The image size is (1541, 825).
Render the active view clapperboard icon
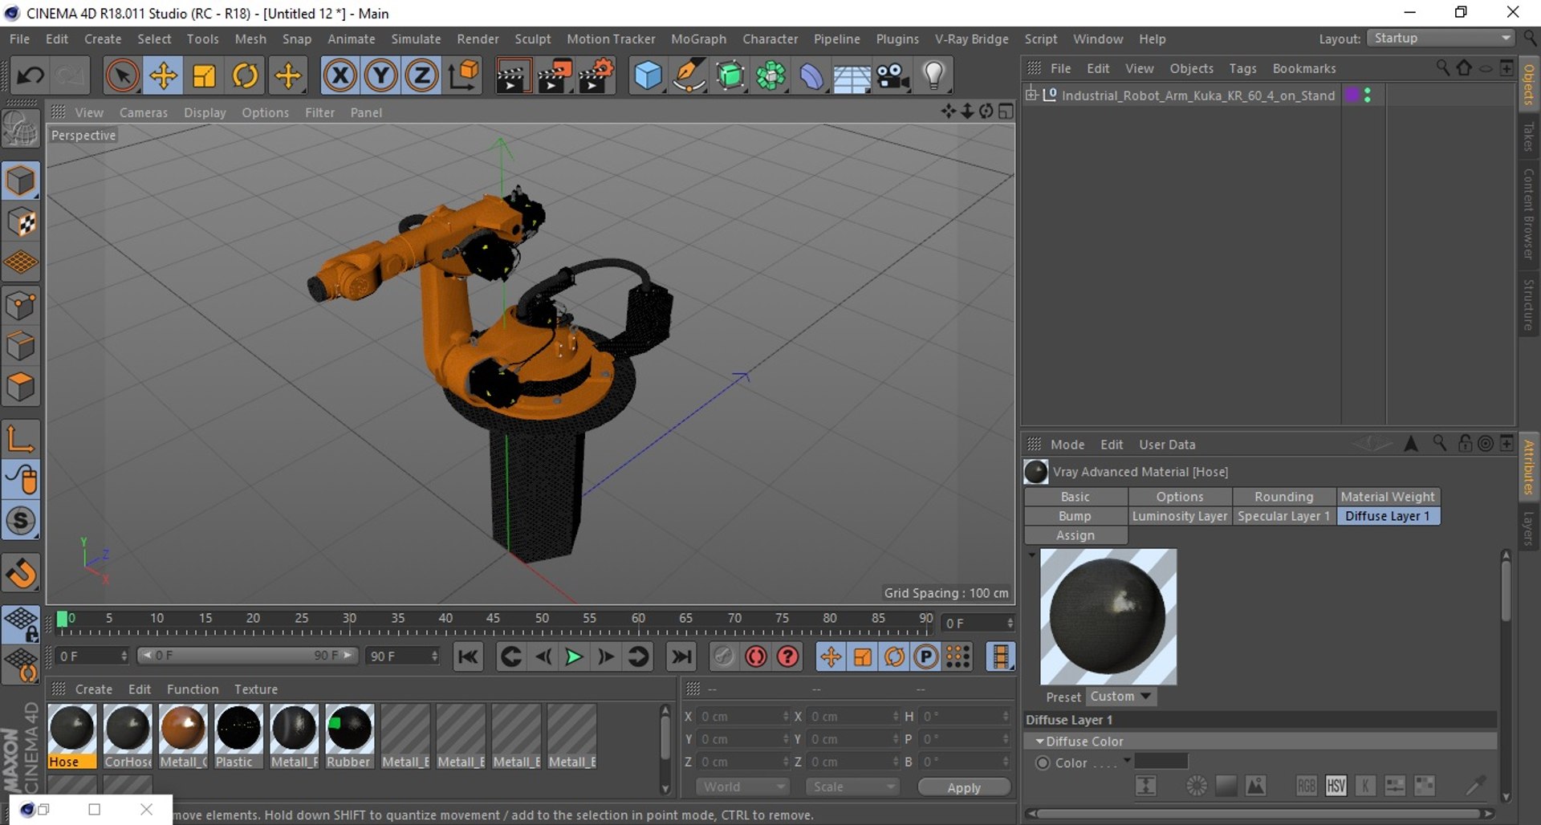point(512,75)
